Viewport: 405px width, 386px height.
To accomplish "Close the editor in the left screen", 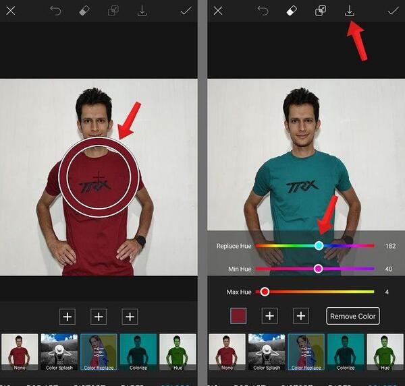I will tap(11, 11).
